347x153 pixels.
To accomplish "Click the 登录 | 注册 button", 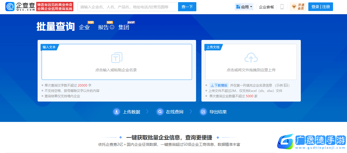I will point(320,7).
